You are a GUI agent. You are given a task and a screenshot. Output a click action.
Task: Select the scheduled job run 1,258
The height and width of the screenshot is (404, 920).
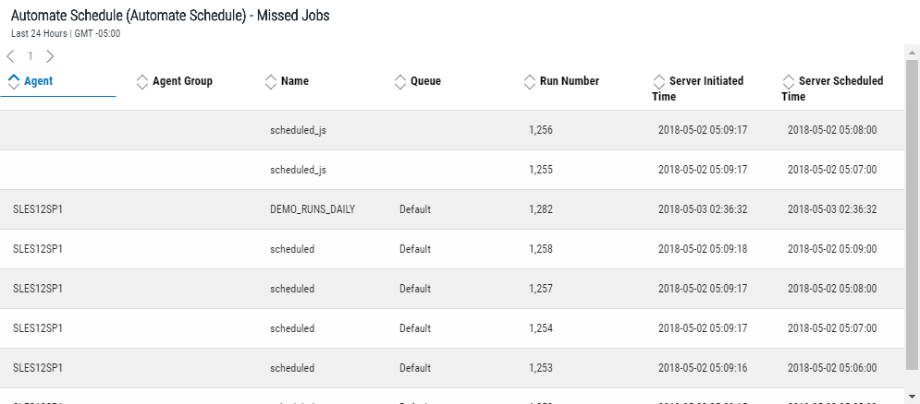(x=292, y=249)
